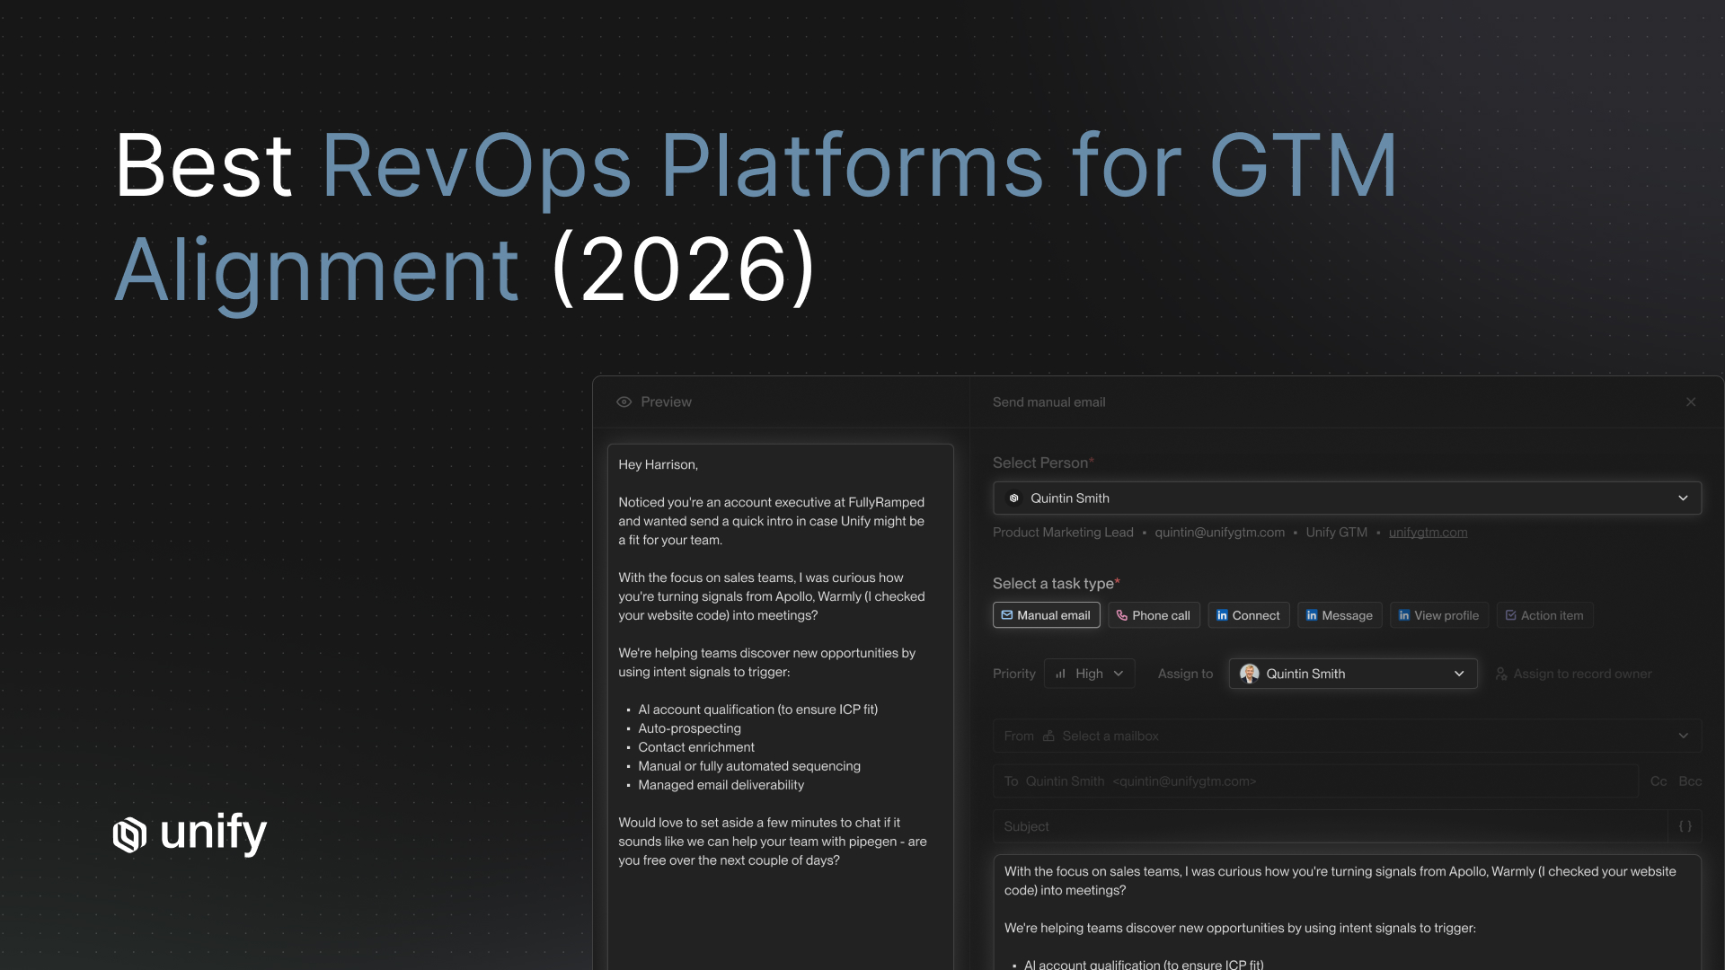This screenshot has height=970, width=1725.
Task: Select the LinkedIn Message task type
Action: coord(1339,615)
